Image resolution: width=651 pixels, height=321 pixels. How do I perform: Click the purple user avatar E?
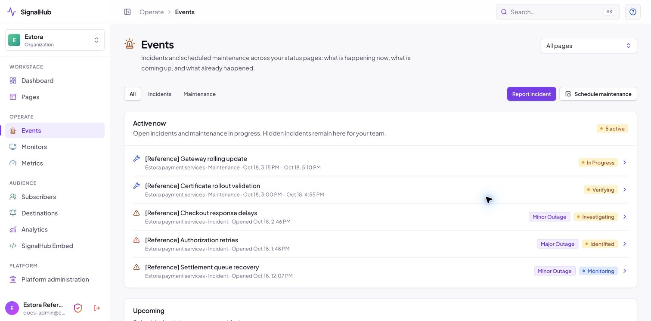tap(12, 308)
